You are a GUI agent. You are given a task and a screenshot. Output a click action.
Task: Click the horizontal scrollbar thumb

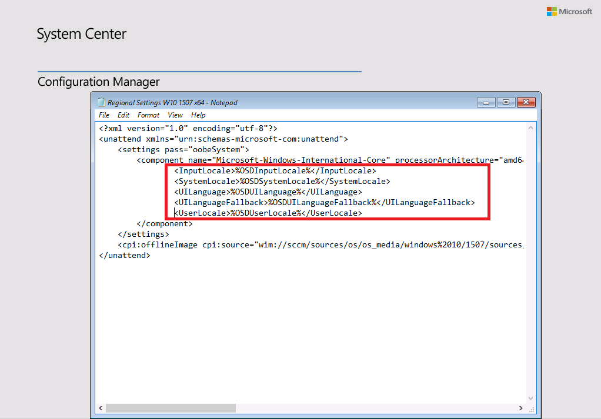click(x=171, y=408)
